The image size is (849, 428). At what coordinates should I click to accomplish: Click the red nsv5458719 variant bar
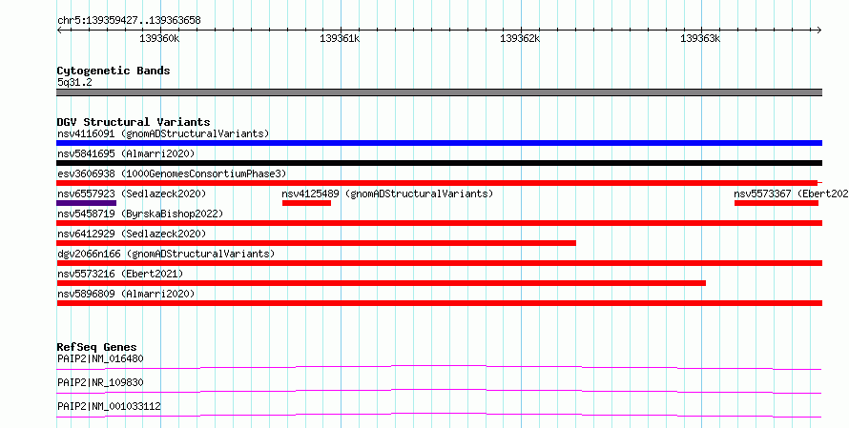(x=439, y=223)
